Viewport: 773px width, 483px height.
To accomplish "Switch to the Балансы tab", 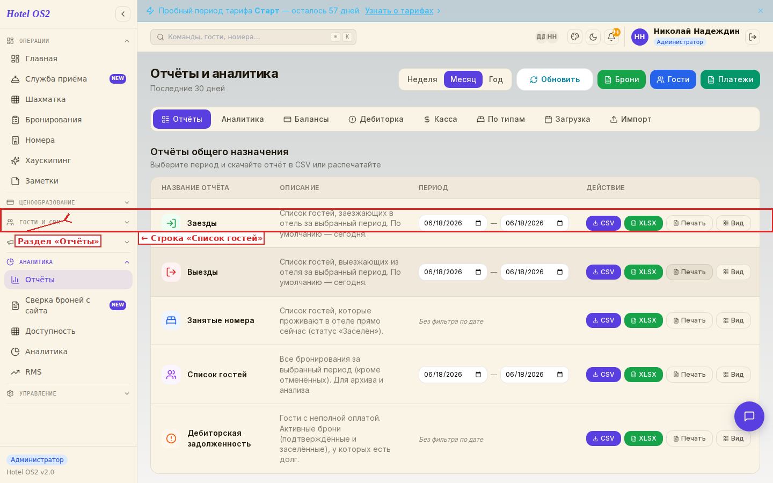I will coord(306,119).
